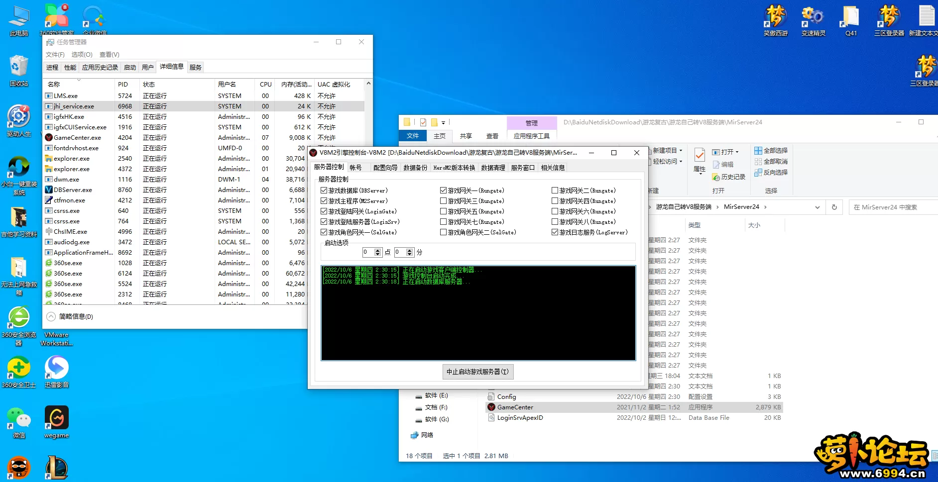The width and height of the screenshot is (938, 482).
Task: Uncheck 游戏主程序(M2Server) checkbox
Action: tap(324, 201)
